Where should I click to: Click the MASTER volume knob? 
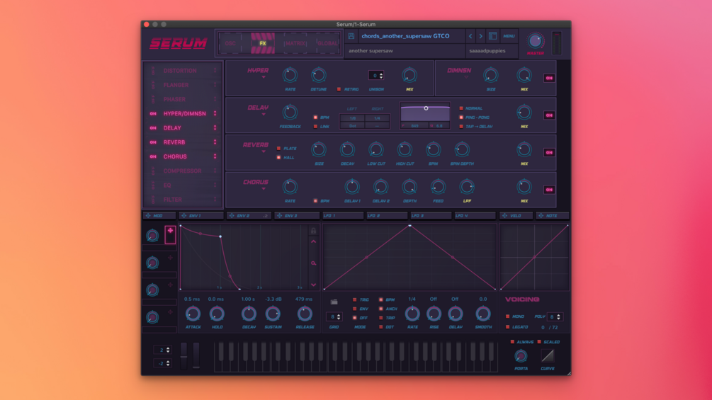pos(536,41)
